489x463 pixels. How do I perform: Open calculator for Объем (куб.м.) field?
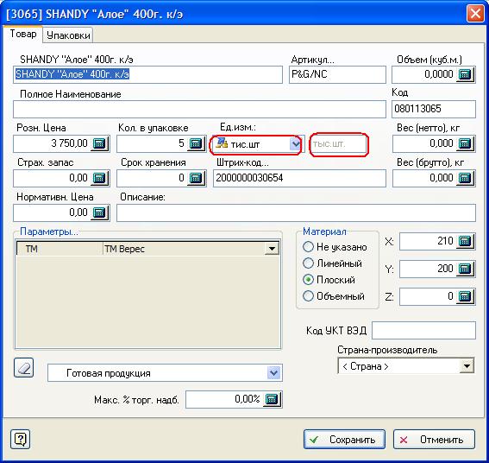[x=465, y=74]
